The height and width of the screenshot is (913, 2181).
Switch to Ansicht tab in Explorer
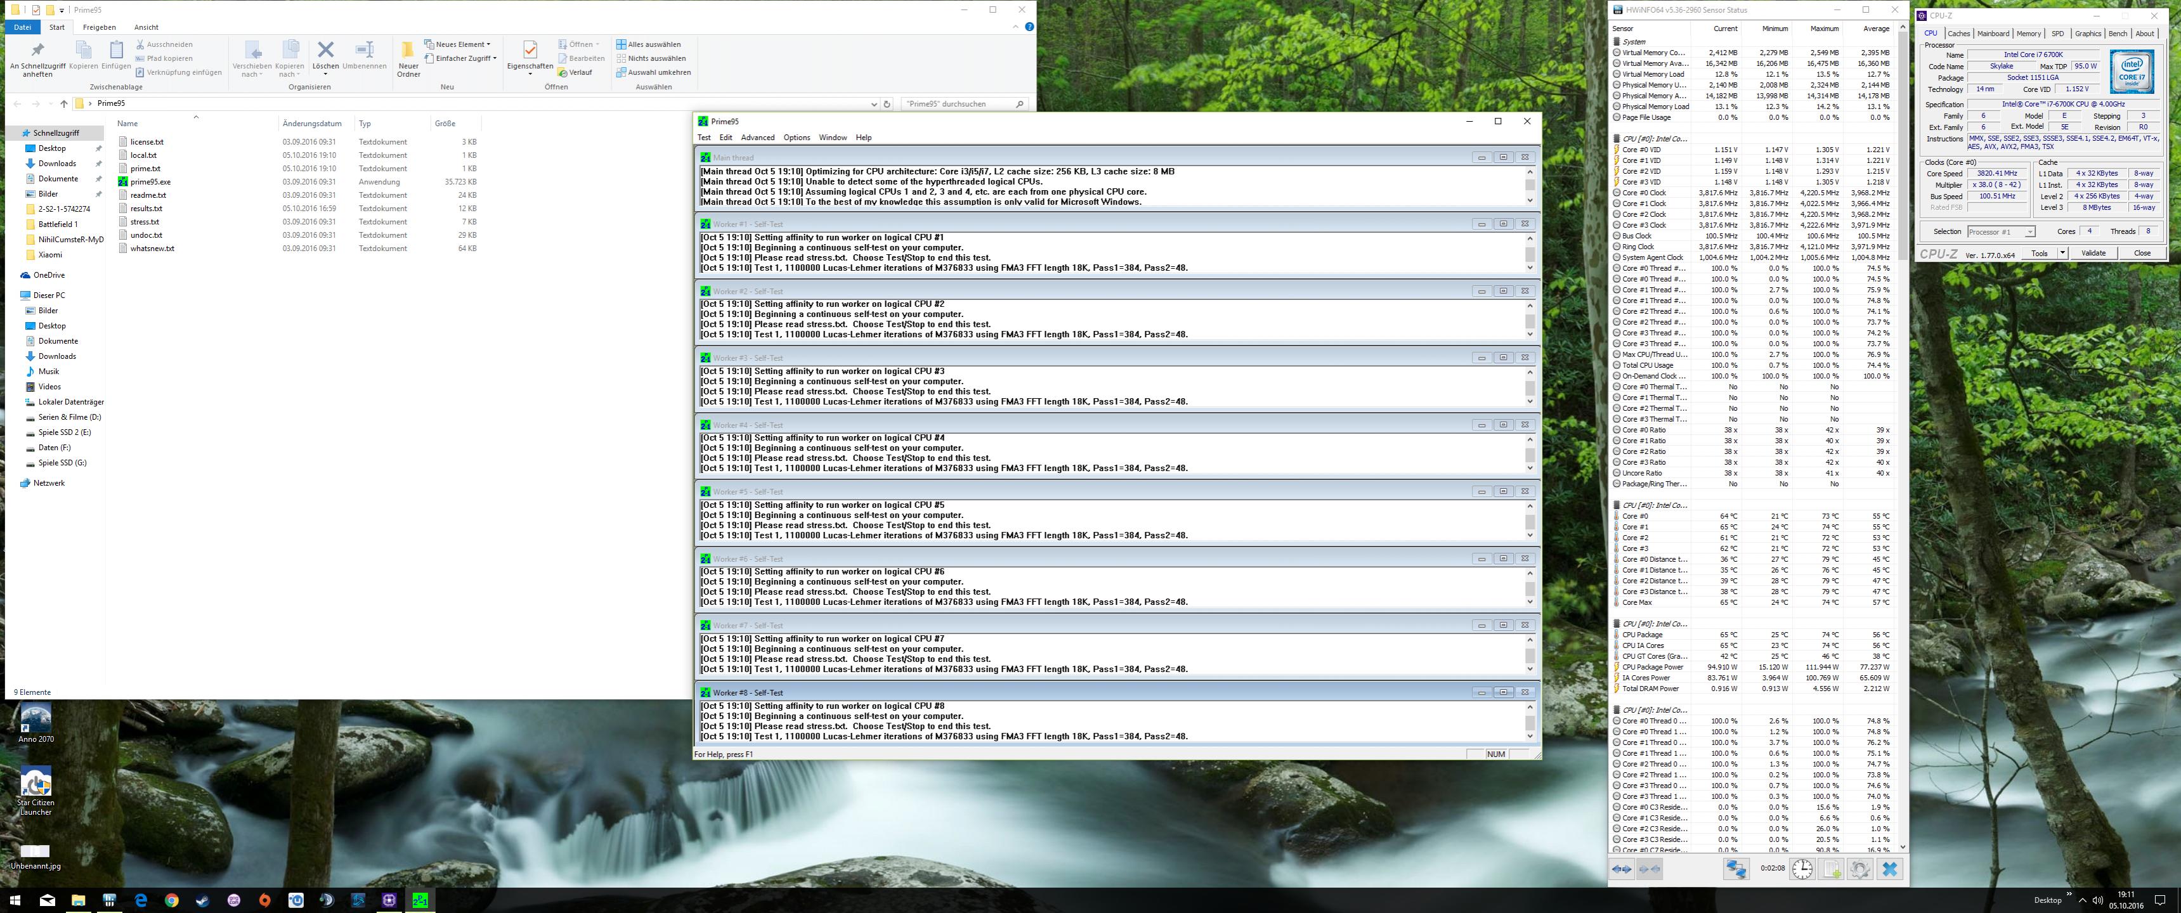(x=146, y=27)
